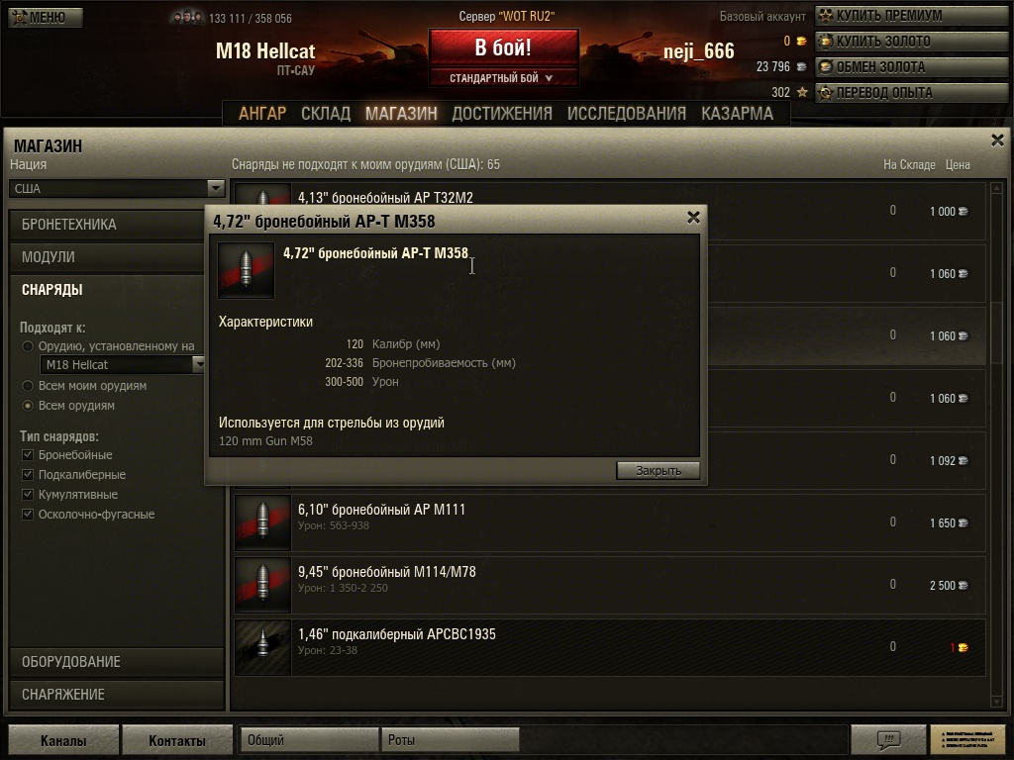Viewport: 1014px width, 760px height.
Task: Click the Купить премиум button
Action: 911,16
